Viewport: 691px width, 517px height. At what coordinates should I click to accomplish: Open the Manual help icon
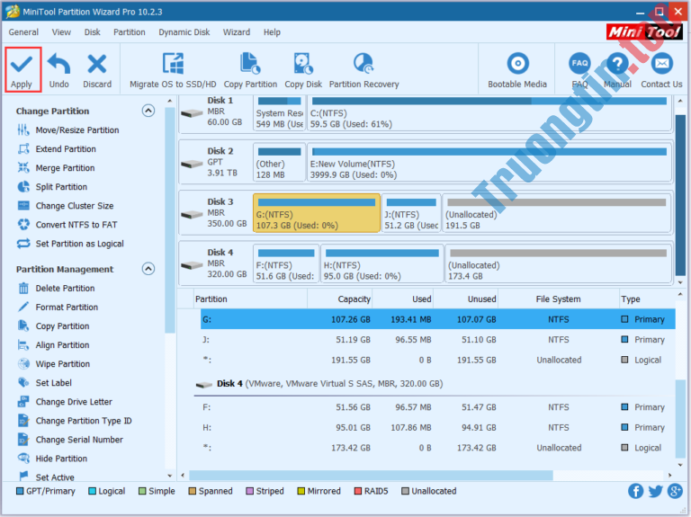click(x=617, y=65)
